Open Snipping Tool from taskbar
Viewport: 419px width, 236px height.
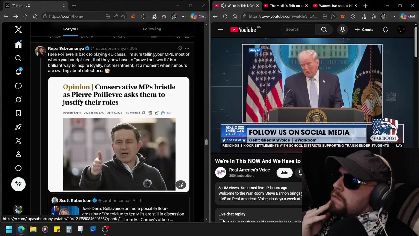[81, 229]
